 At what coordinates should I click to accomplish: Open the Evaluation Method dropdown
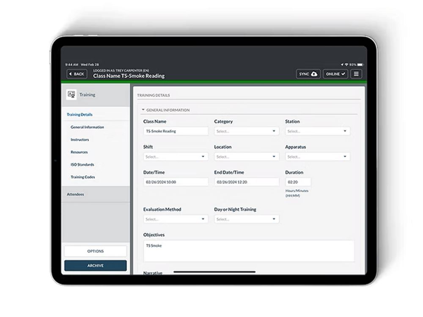click(176, 219)
